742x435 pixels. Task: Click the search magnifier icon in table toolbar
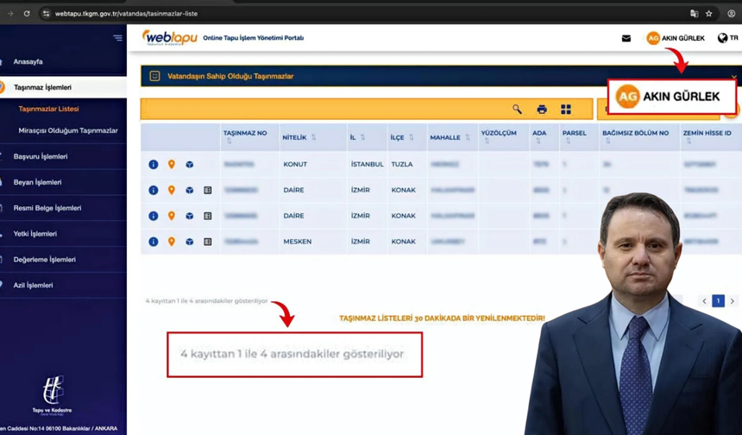[x=517, y=110]
